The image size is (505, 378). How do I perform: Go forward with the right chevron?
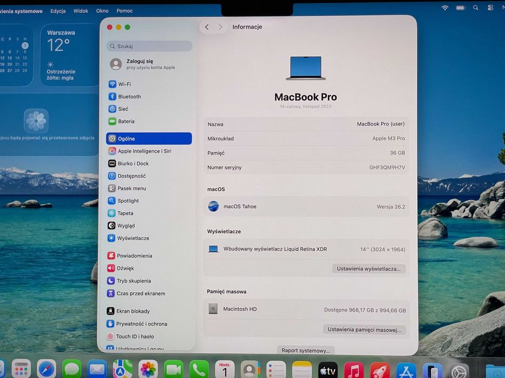tap(220, 27)
